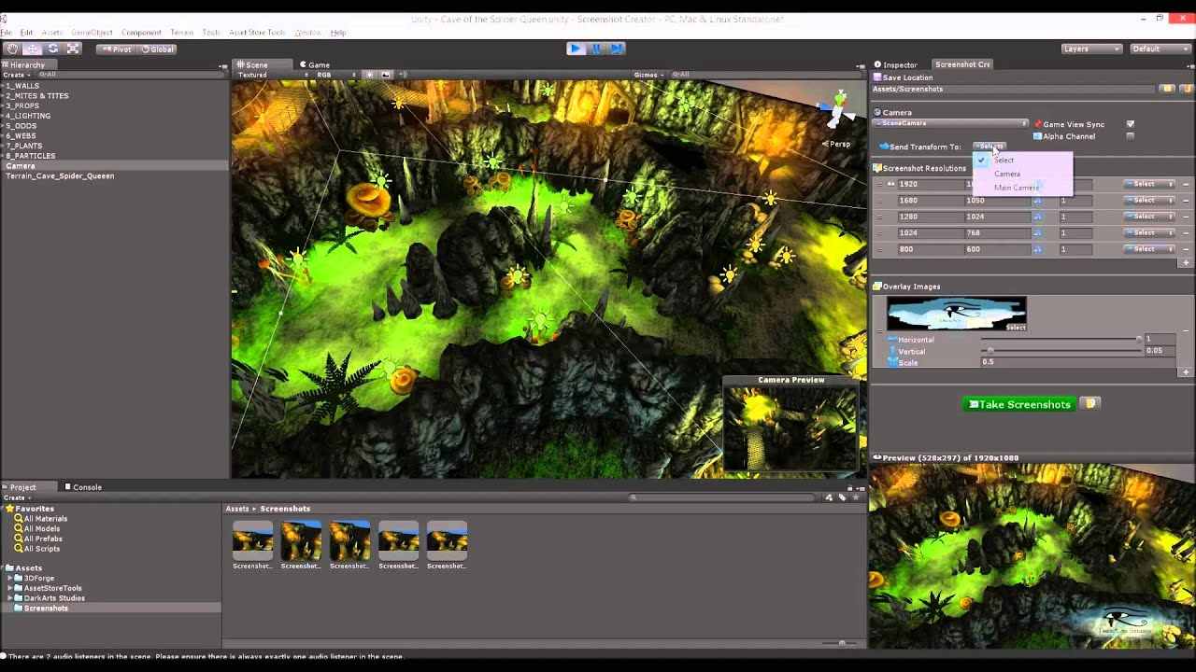This screenshot has width=1196, height=672.
Task: Filter project search by type icon
Action: tap(829, 497)
